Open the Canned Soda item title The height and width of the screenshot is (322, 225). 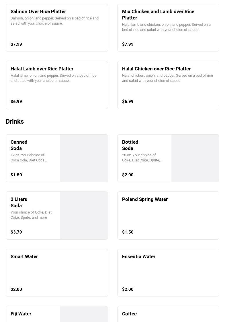click(19, 145)
